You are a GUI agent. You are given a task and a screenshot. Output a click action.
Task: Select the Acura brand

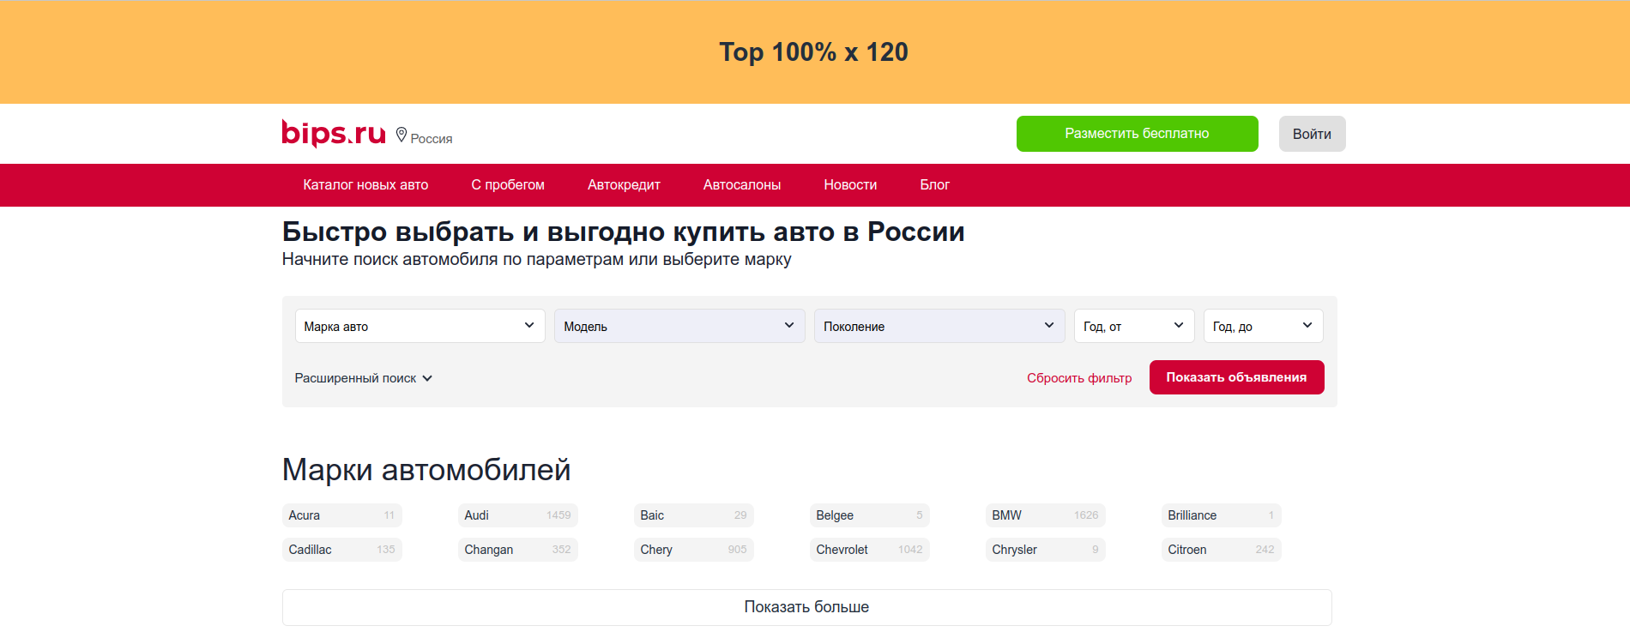pos(342,515)
